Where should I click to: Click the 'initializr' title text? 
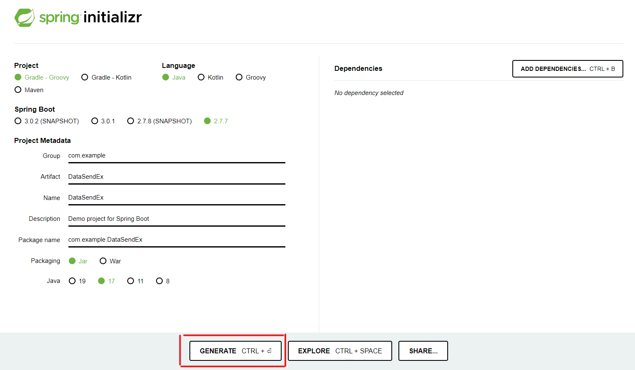pos(113,17)
